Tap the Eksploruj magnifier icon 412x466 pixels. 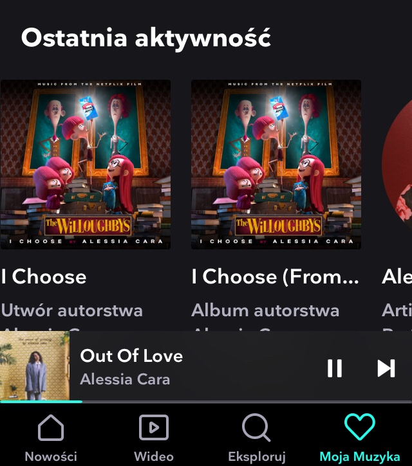[x=256, y=427]
